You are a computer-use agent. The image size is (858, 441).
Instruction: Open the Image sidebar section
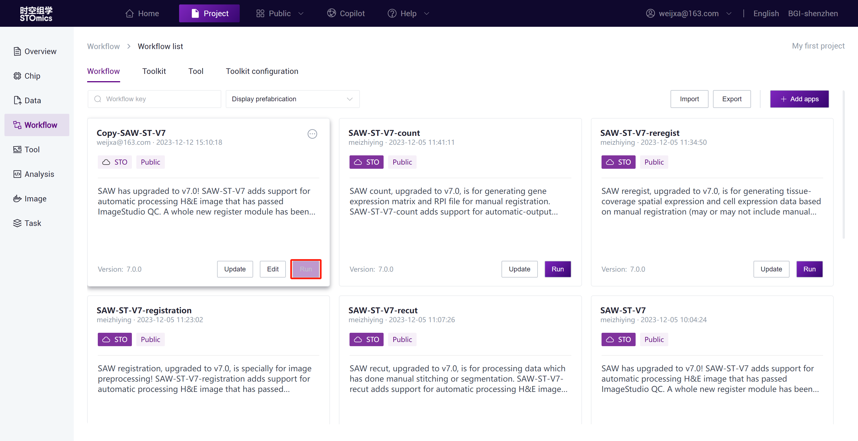pos(35,199)
